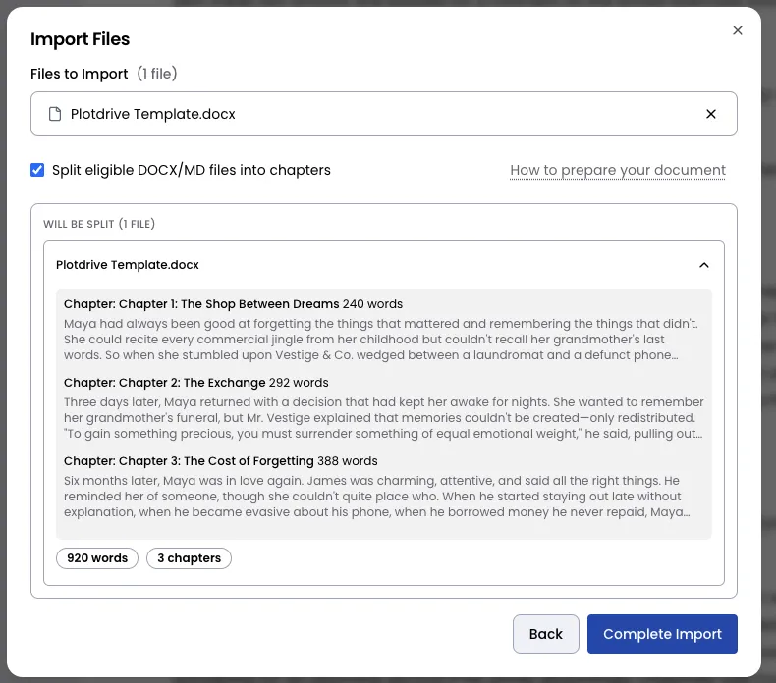Remove Plotdrive Template.docx from import list
This screenshot has width=776, height=683.
710,114
